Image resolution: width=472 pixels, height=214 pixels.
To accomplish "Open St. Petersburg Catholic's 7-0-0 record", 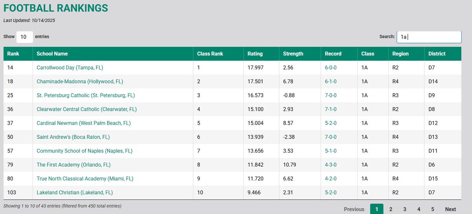I will pyautogui.click(x=331, y=95).
